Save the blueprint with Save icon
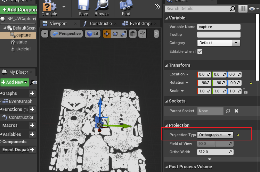Viewport: 260px width, 172px height. click(x=83, y=8)
